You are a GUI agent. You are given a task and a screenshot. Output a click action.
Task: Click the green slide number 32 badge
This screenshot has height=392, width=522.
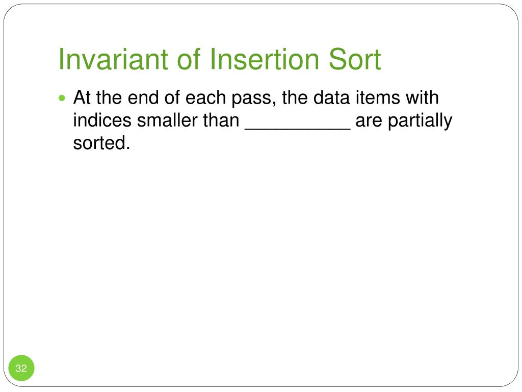(21, 368)
